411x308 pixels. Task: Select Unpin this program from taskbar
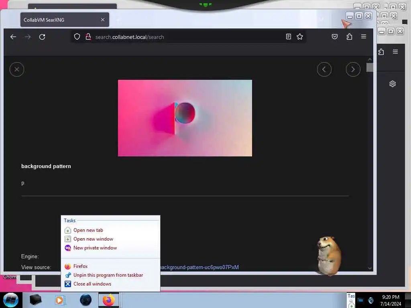coord(110,275)
